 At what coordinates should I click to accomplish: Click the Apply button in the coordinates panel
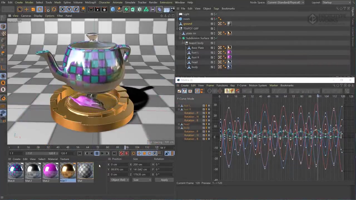[x=164, y=180]
